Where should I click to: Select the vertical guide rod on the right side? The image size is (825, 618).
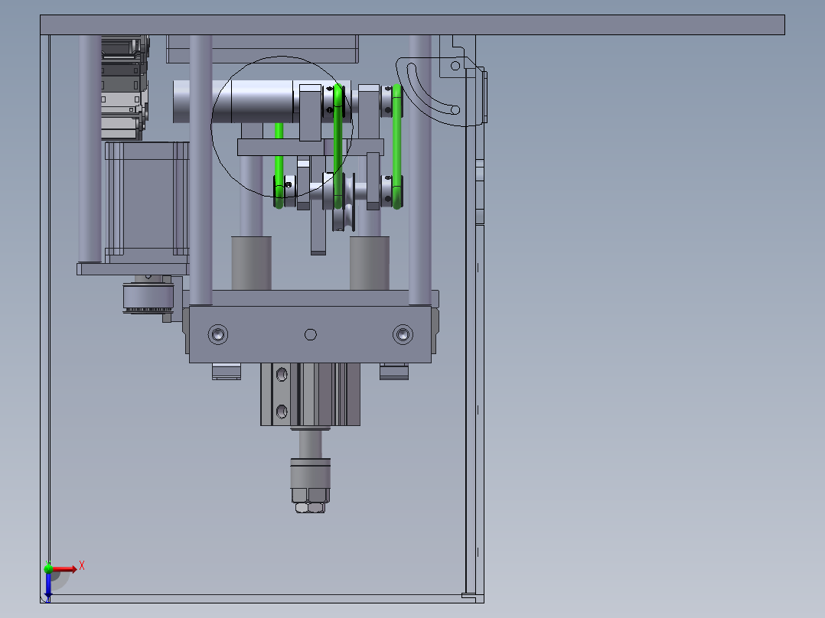(x=420, y=169)
